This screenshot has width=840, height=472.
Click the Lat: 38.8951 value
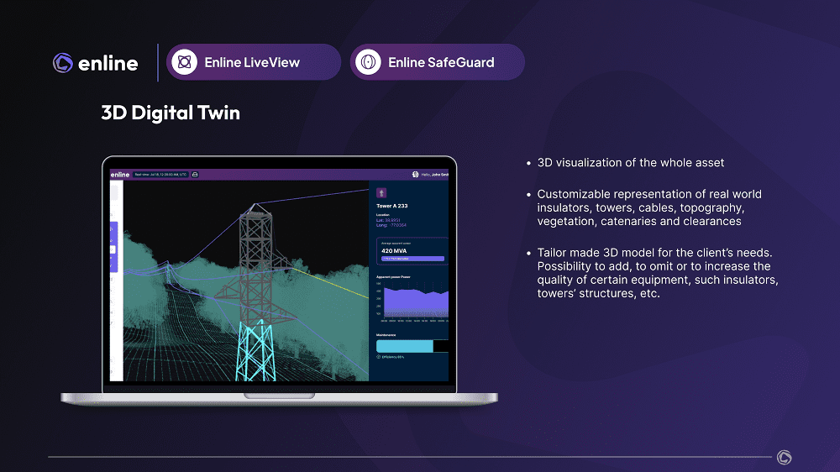(388, 220)
